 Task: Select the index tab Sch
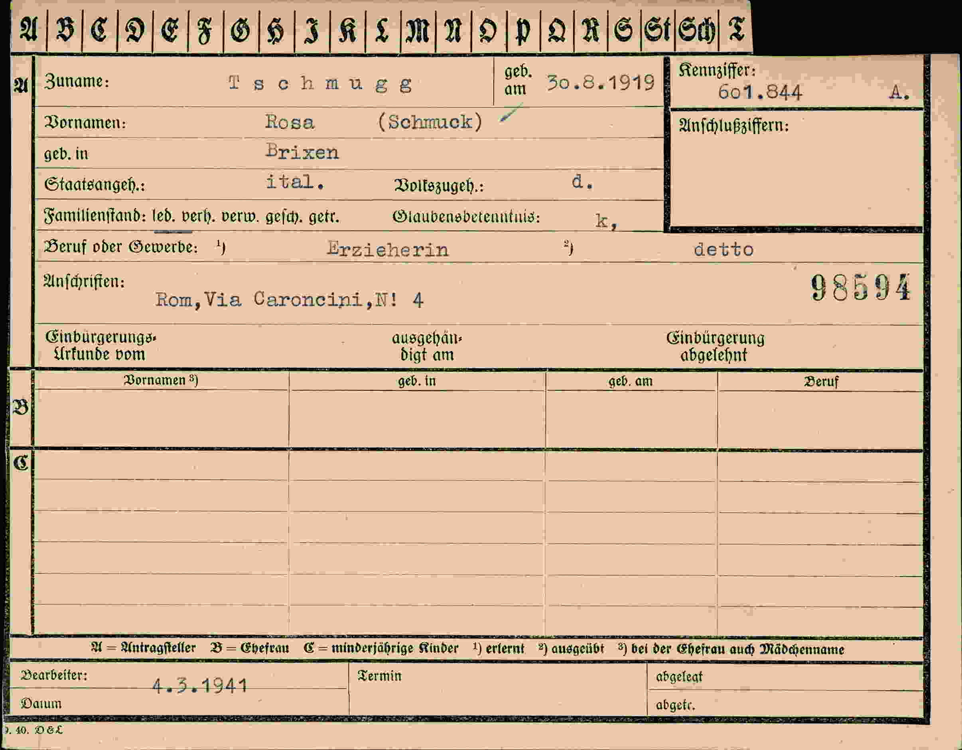click(697, 31)
